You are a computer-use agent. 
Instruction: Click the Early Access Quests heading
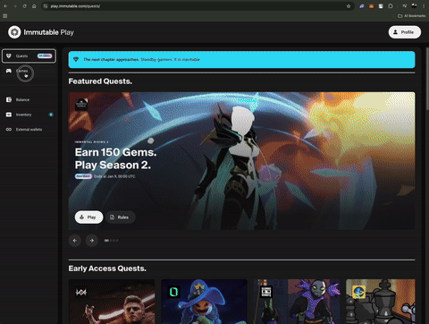click(x=107, y=269)
